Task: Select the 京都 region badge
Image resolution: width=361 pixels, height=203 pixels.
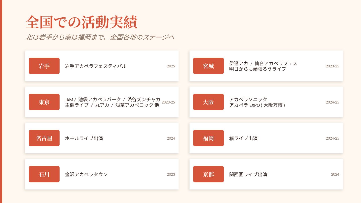Action: [208, 174]
